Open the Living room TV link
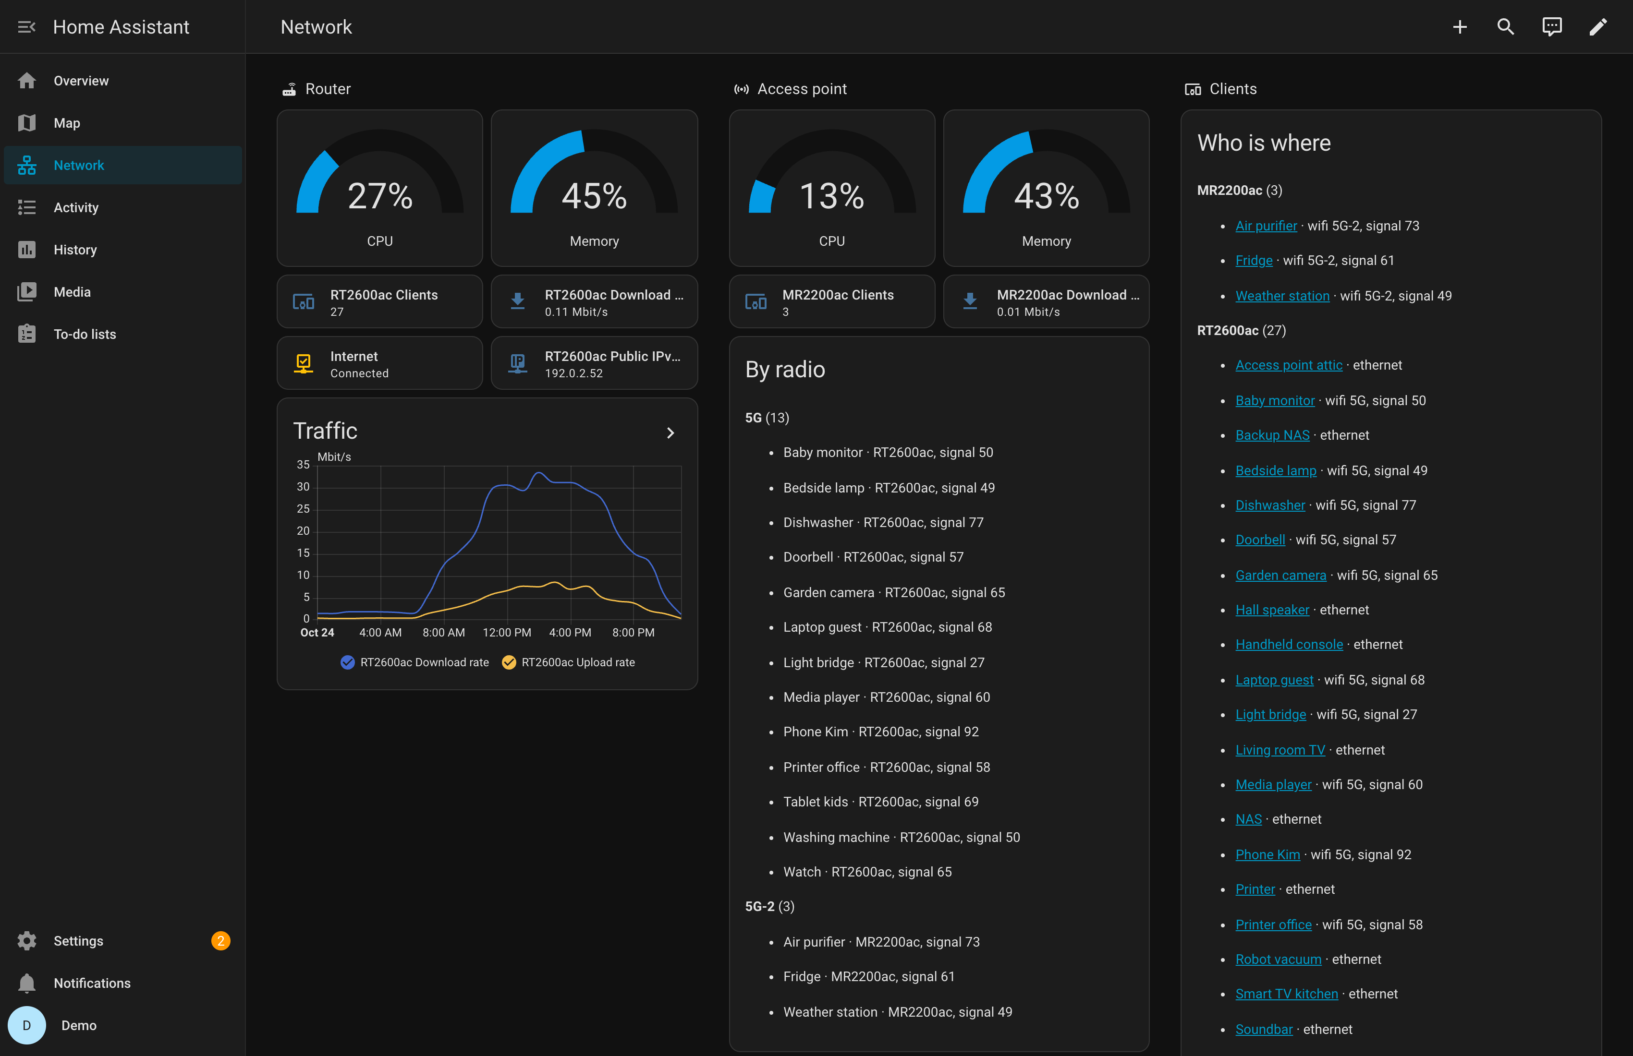Viewport: 1633px width, 1056px height. (x=1280, y=750)
